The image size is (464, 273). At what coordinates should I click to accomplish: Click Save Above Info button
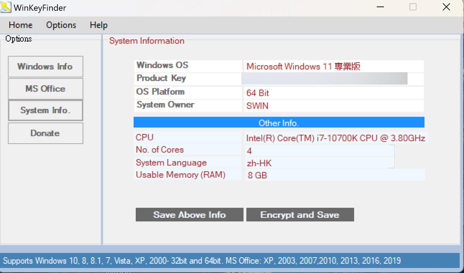pos(189,215)
